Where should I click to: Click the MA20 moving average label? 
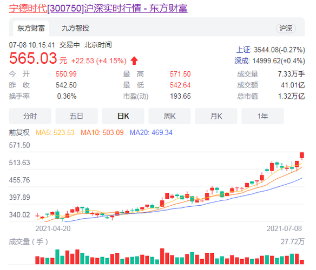(x=151, y=133)
